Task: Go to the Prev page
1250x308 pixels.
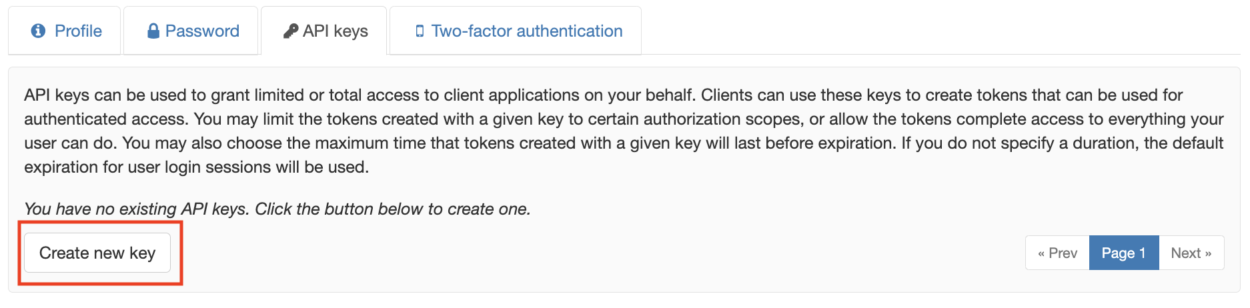Action: pyautogui.click(x=1057, y=253)
